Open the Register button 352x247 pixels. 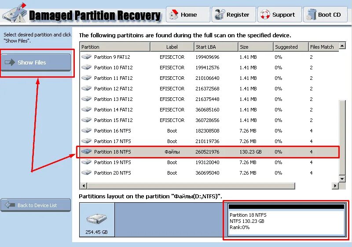[x=234, y=14]
